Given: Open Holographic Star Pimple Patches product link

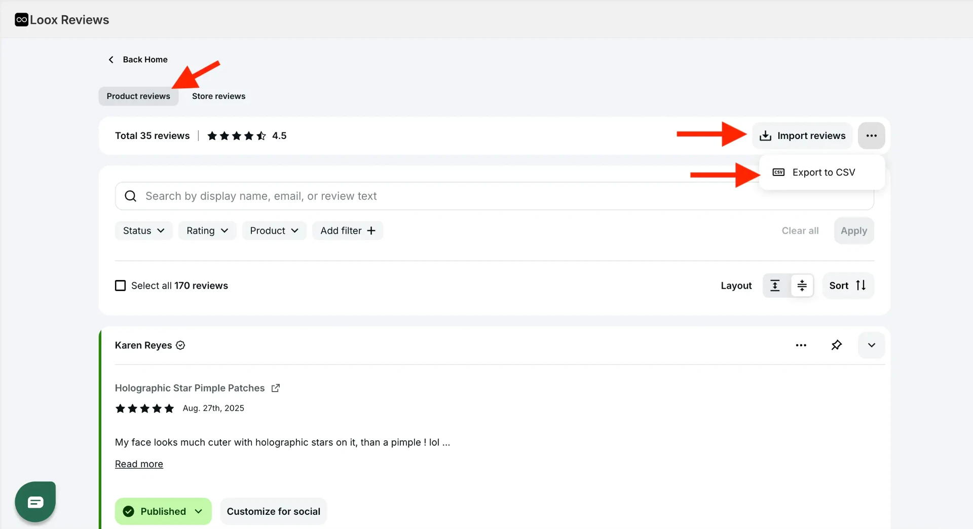Looking at the screenshot, I should (190, 388).
